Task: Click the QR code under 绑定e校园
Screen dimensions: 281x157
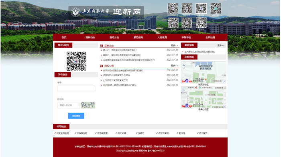Action: [x=76, y=61]
